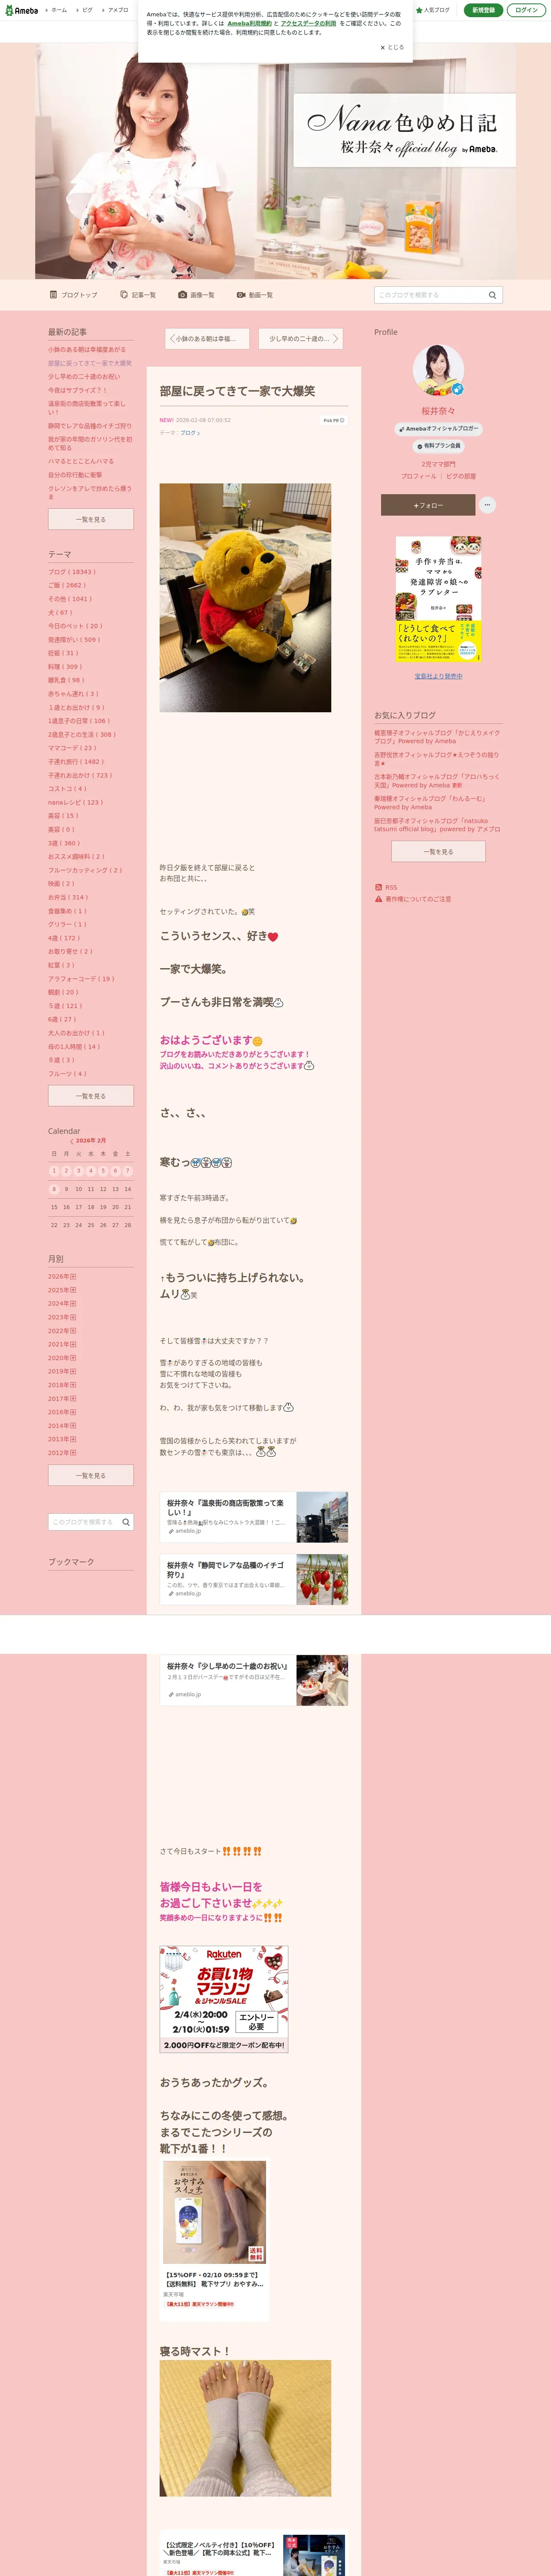551x2576 pixels.
Task: Click 一覧を見る under お気に入りブログ
Action: (438, 852)
